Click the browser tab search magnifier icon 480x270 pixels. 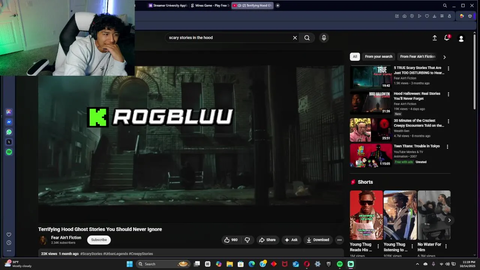click(445, 6)
